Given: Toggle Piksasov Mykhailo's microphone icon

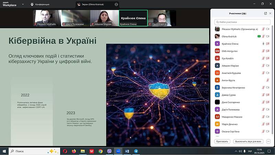Looking at the screenshot, I should click(x=263, y=29).
